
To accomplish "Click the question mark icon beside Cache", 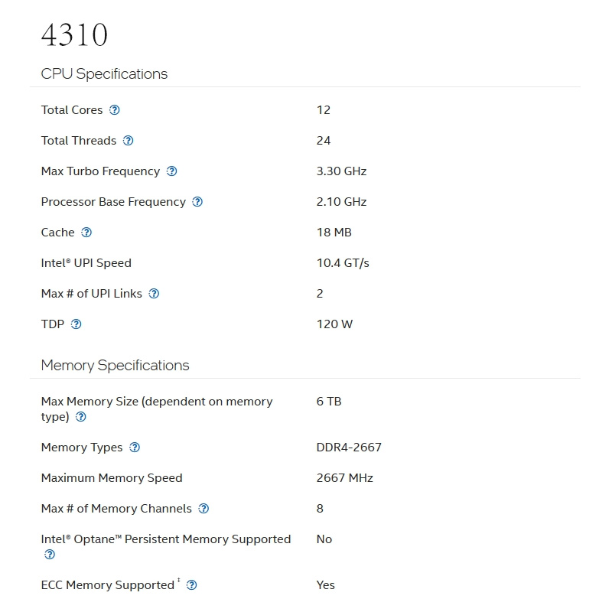I will [86, 233].
